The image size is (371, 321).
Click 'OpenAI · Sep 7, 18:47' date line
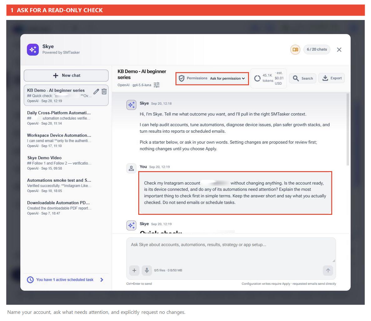pyautogui.click(x=43, y=213)
